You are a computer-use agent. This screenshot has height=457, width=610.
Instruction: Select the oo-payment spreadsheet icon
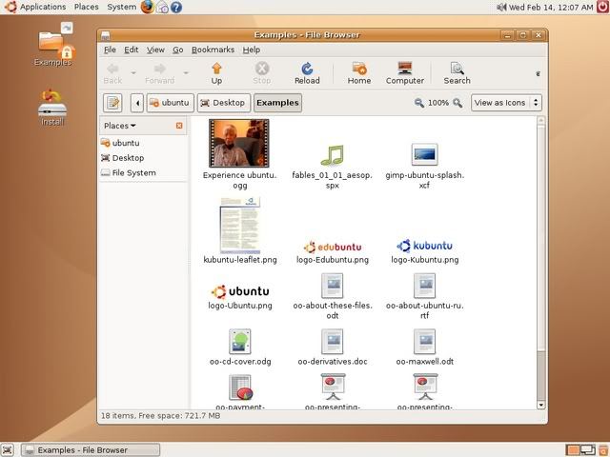click(x=240, y=387)
